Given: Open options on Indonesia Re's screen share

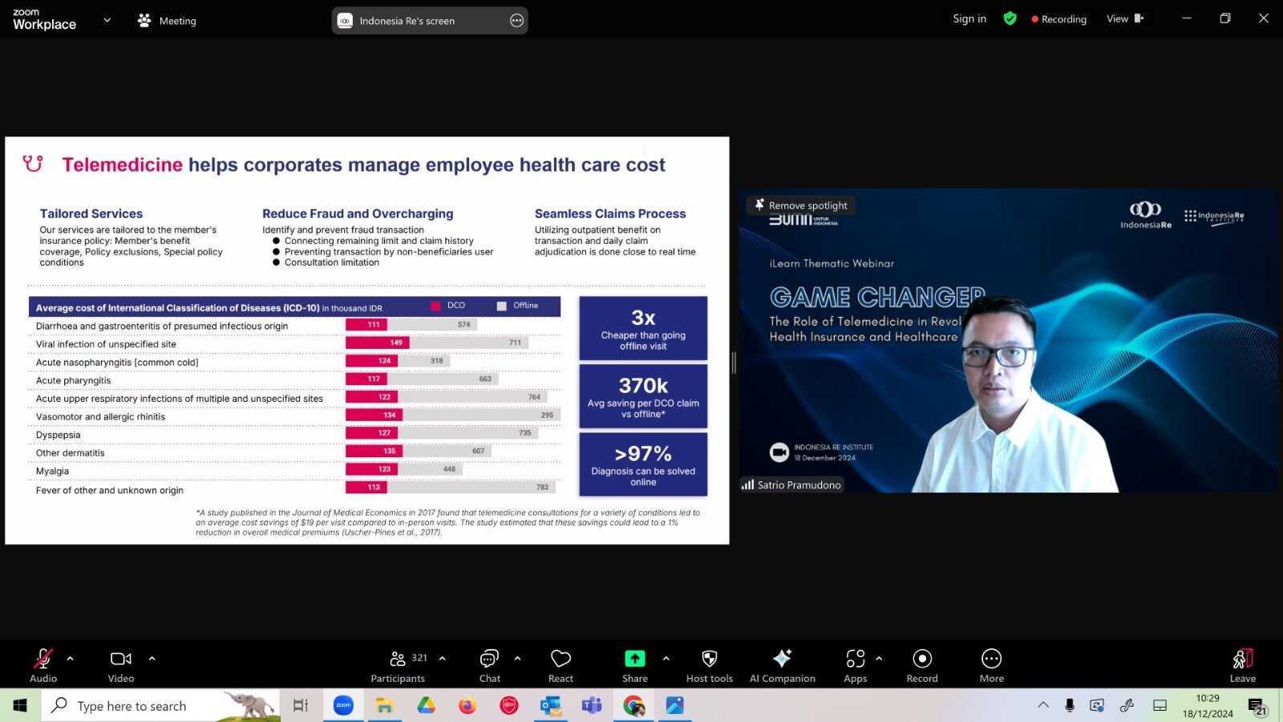Looking at the screenshot, I should (x=516, y=21).
